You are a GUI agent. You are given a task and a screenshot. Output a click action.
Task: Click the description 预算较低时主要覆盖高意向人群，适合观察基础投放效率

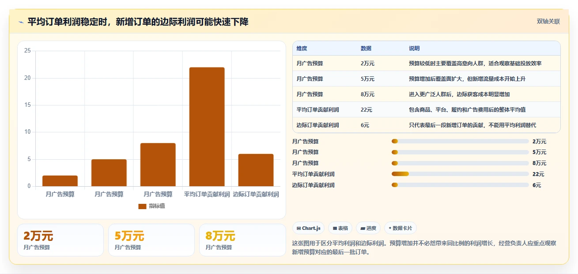[475, 64]
